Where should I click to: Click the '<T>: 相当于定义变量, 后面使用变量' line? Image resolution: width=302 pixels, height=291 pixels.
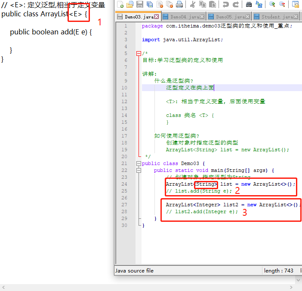pyautogui.click(x=216, y=101)
